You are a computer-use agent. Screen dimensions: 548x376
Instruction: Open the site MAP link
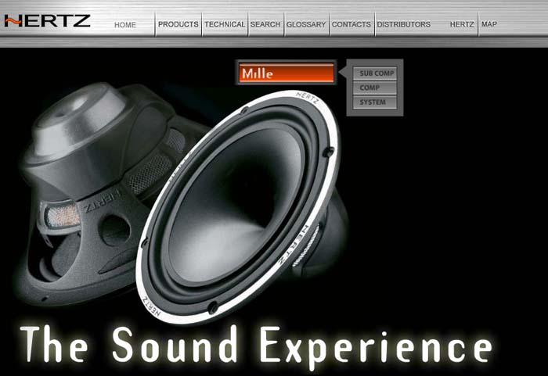(x=489, y=24)
